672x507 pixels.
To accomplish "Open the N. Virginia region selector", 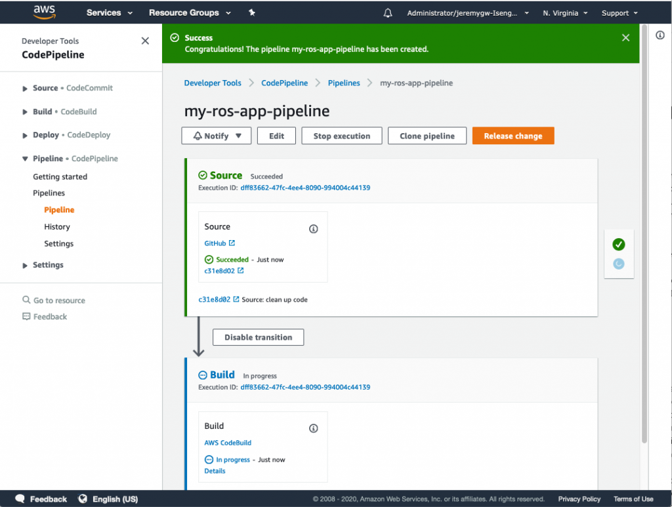I will (x=565, y=13).
